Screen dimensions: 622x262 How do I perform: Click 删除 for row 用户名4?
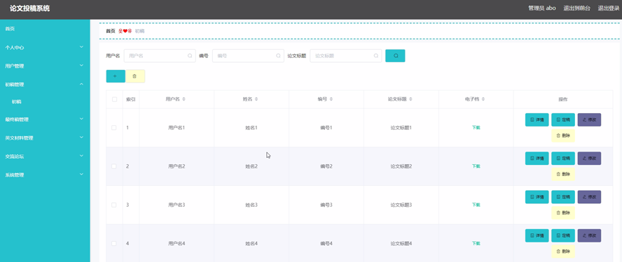[563, 252]
